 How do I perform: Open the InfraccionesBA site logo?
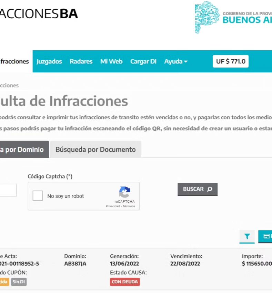point(39,14)
